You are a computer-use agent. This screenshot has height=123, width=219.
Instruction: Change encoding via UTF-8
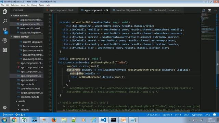178,115
